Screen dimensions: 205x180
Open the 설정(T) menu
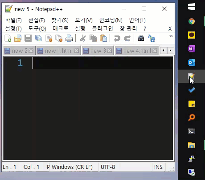point(13,28)
